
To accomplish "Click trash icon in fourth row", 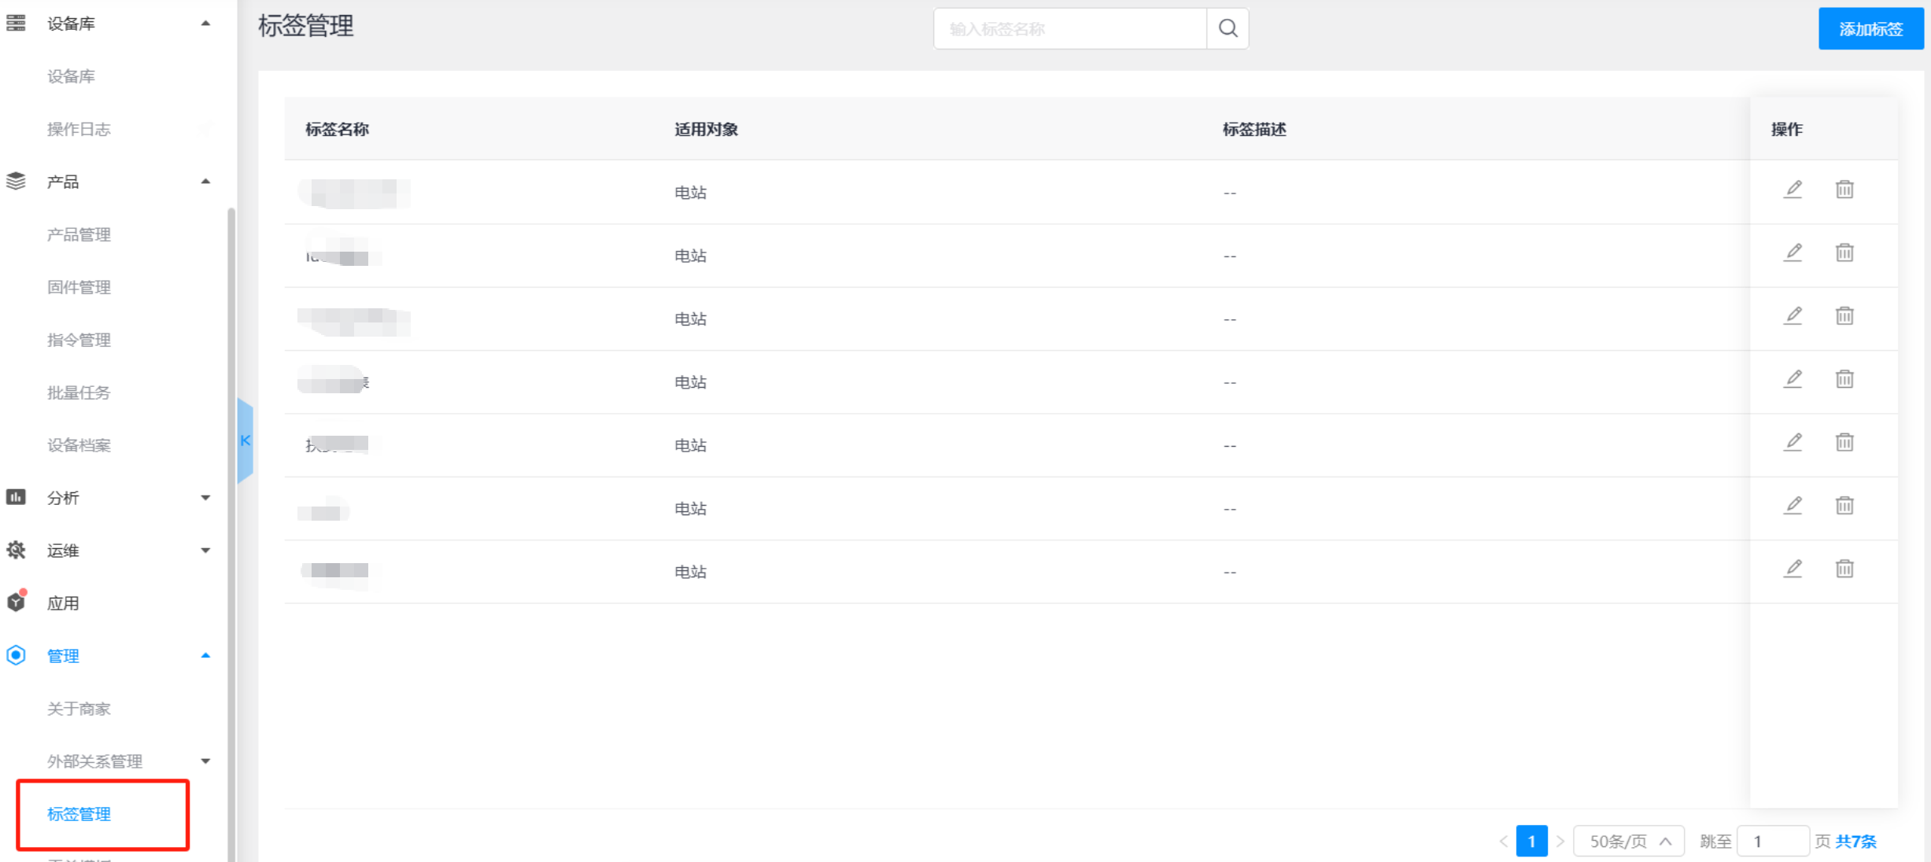I will point(1844,379).
